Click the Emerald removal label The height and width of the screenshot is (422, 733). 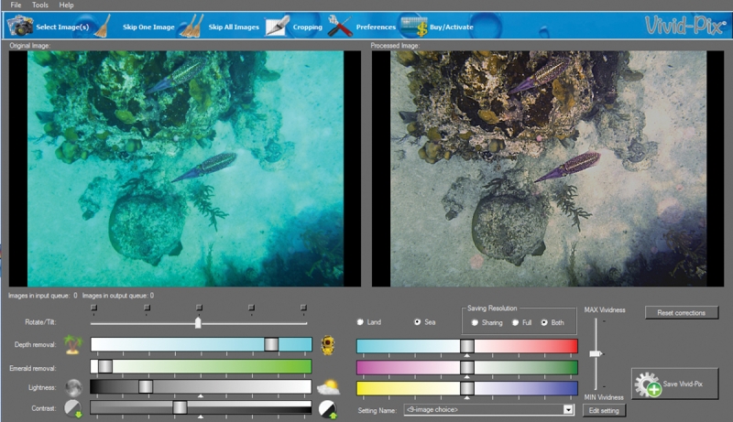[x=33, y=368]
